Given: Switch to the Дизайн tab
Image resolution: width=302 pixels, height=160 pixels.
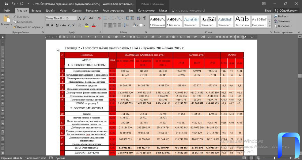Looking at the screenshot, I should [x=50, y=11].
